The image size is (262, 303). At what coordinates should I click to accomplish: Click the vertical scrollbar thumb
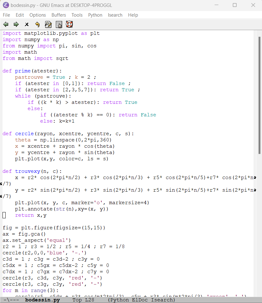tap(259, 94)
